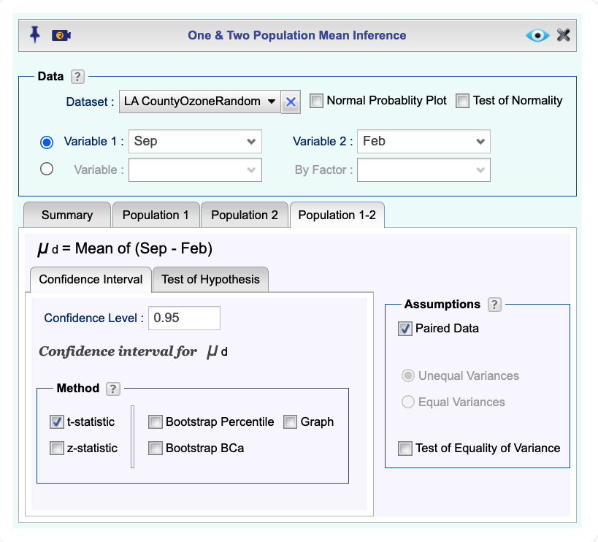This screenshot has height=542, width=598.
Task: Enable Normal Probability Plot checkbox
Action: point(316,101)
